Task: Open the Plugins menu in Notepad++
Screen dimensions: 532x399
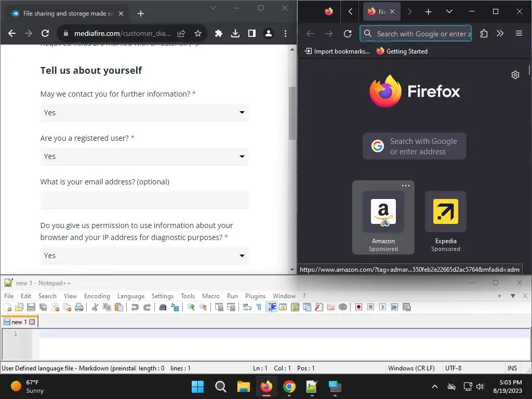Action: [256, 296]
